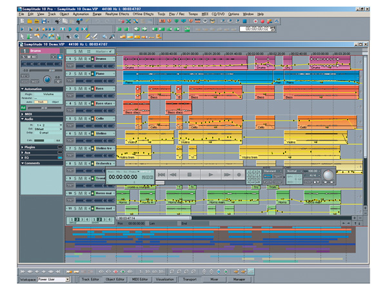
Task: Solo the Violins track
Action: tap(75, 133)
